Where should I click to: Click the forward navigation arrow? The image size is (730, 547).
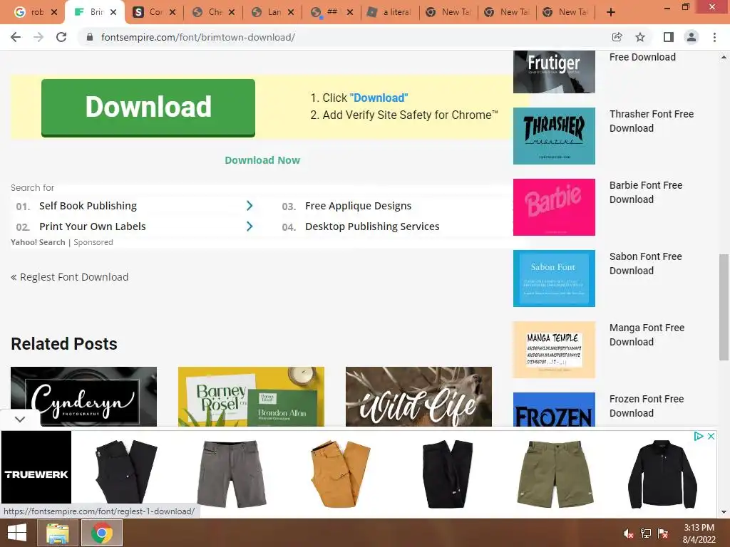[x=38, y=37]
